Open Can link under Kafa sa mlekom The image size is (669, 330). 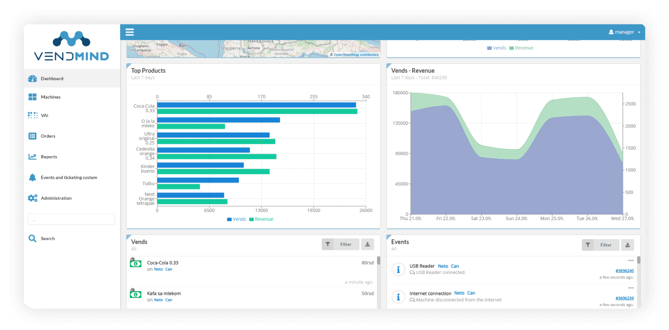click(x=169, y=300)
